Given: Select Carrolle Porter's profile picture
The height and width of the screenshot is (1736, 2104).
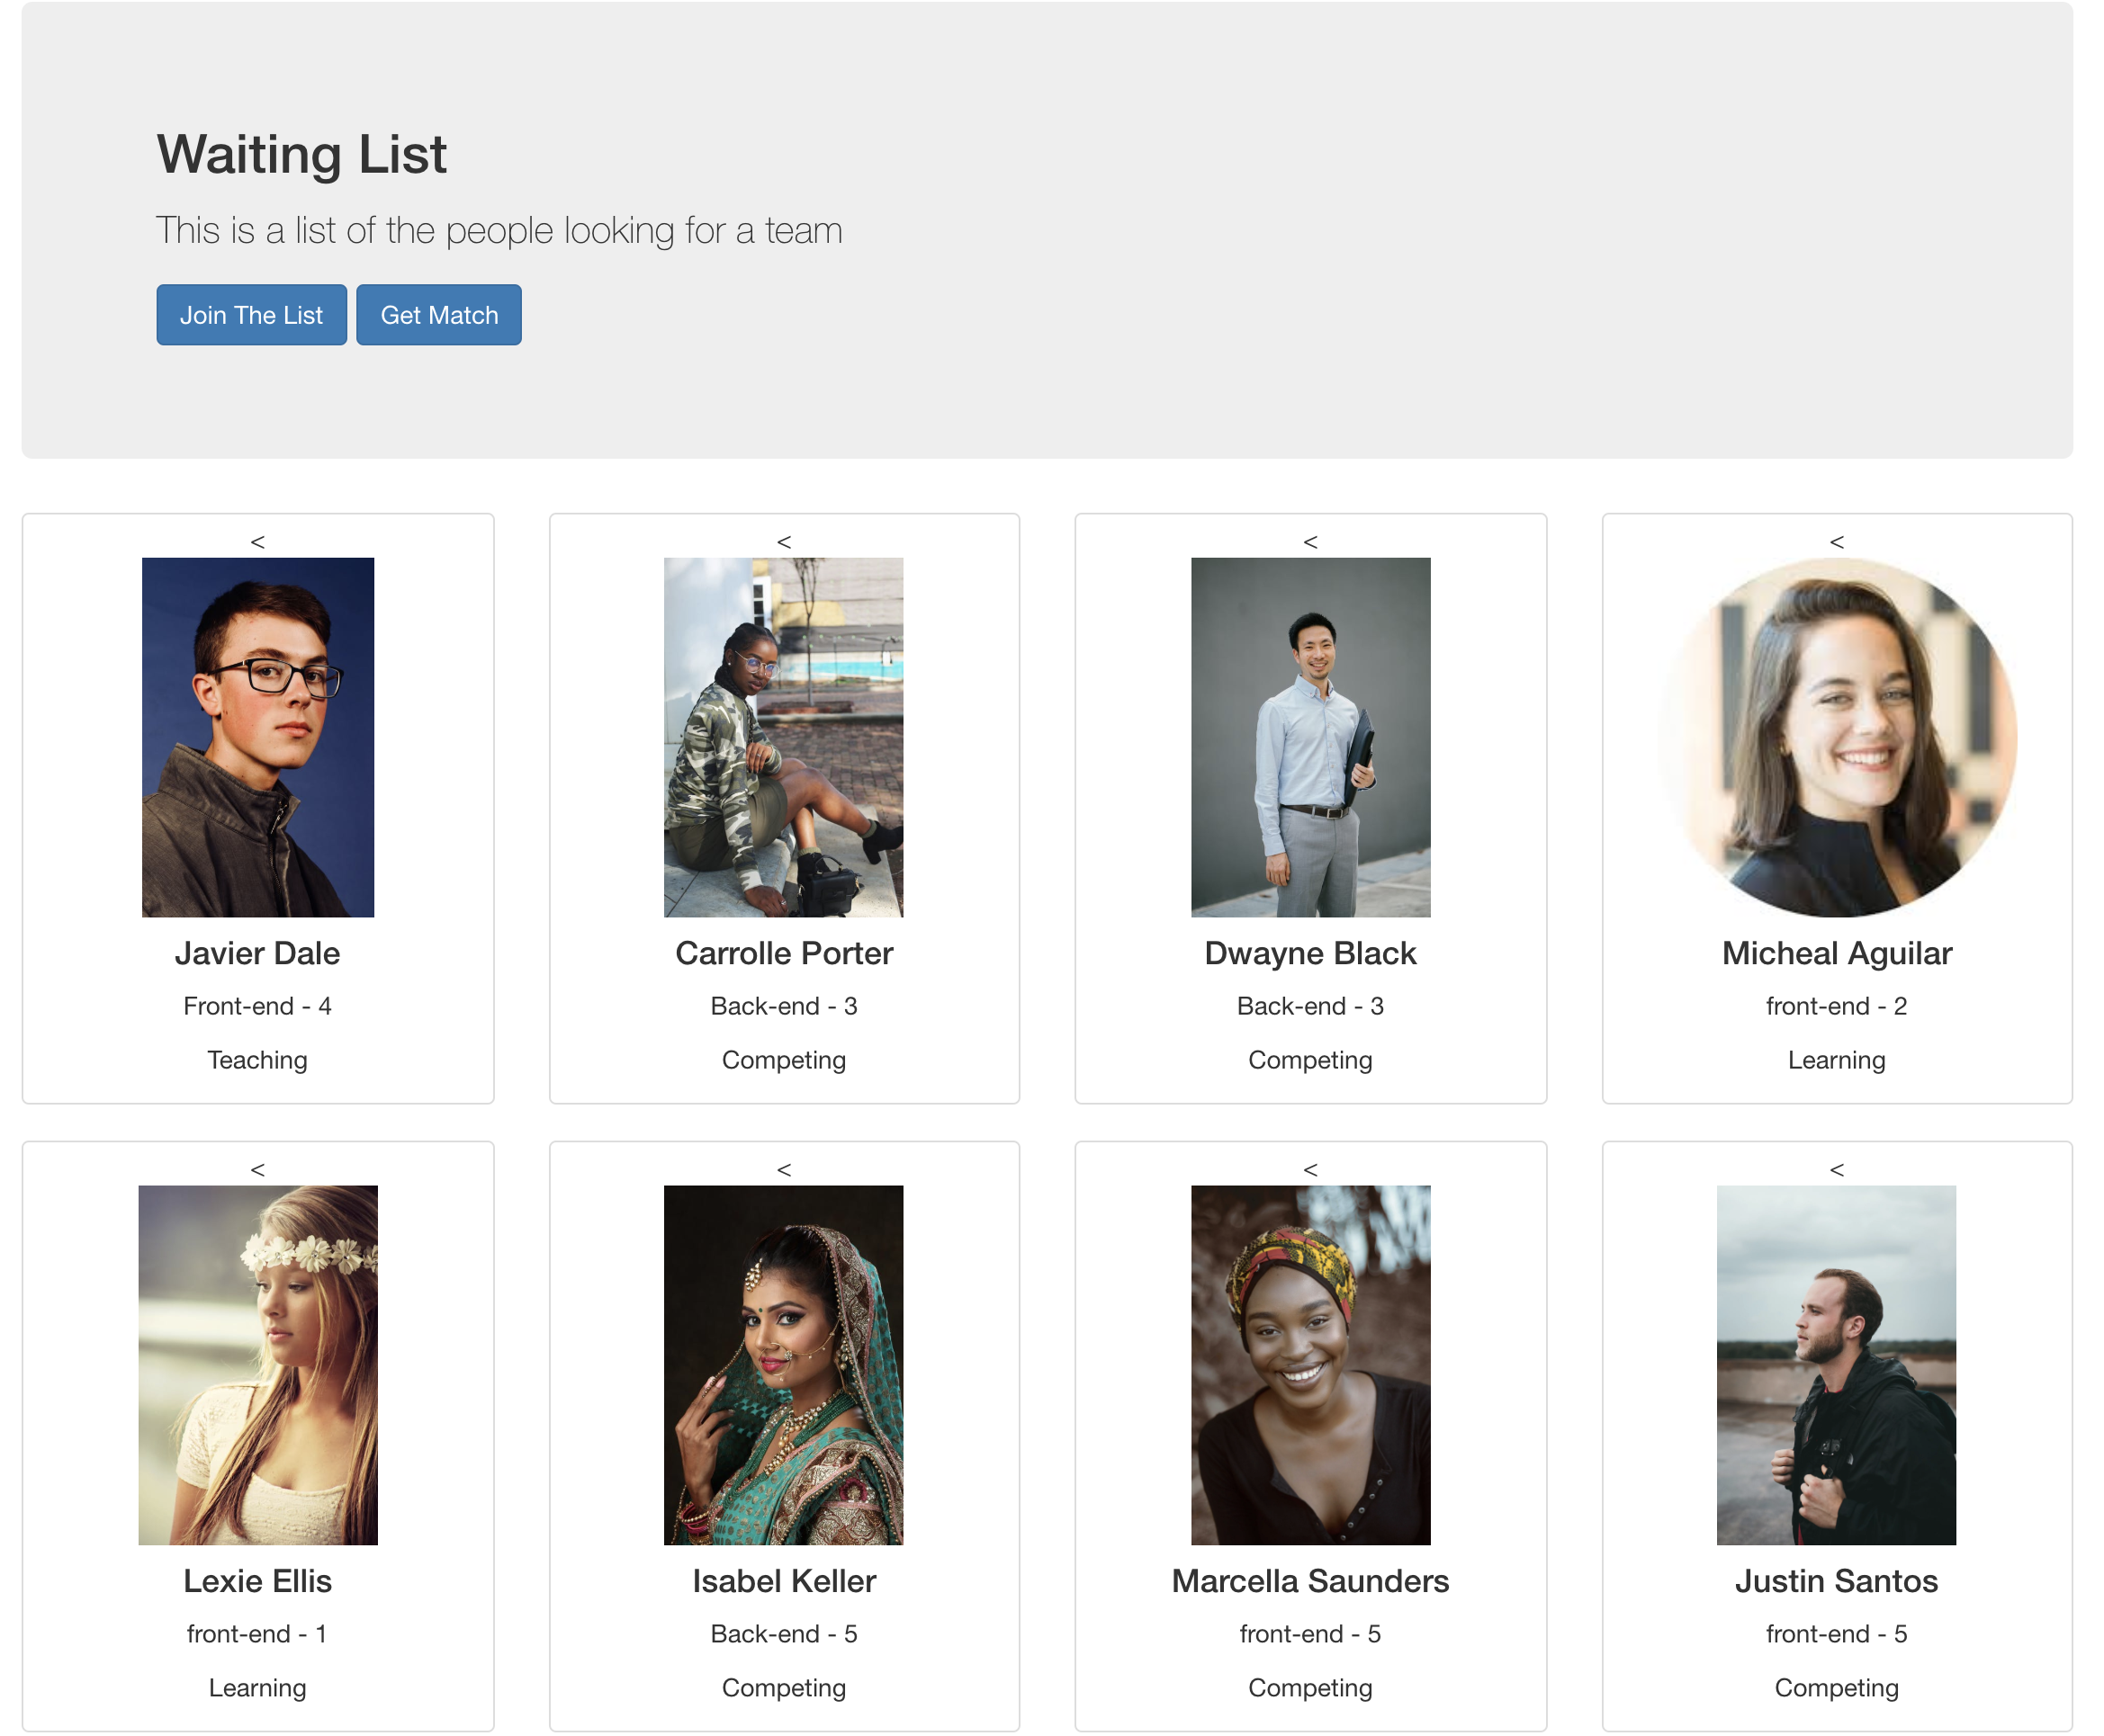Looking at the screenshot, I should [x=783, y=737].
